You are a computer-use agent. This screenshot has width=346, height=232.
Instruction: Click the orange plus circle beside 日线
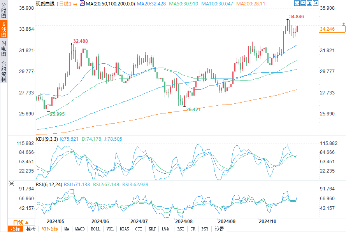tap(75, 4)
